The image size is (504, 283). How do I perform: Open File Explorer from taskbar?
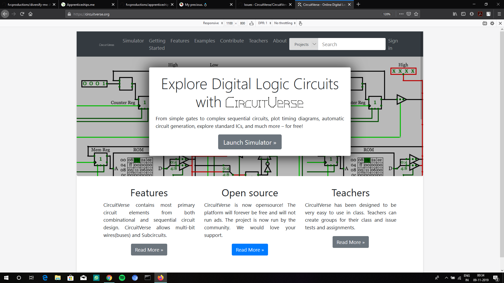(x=58, y=278)
